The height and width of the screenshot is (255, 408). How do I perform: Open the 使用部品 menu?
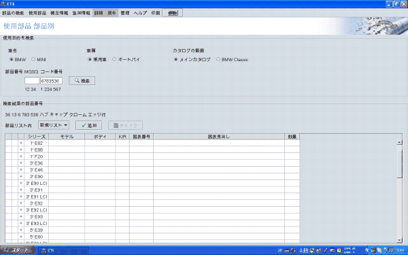[37, 13]
